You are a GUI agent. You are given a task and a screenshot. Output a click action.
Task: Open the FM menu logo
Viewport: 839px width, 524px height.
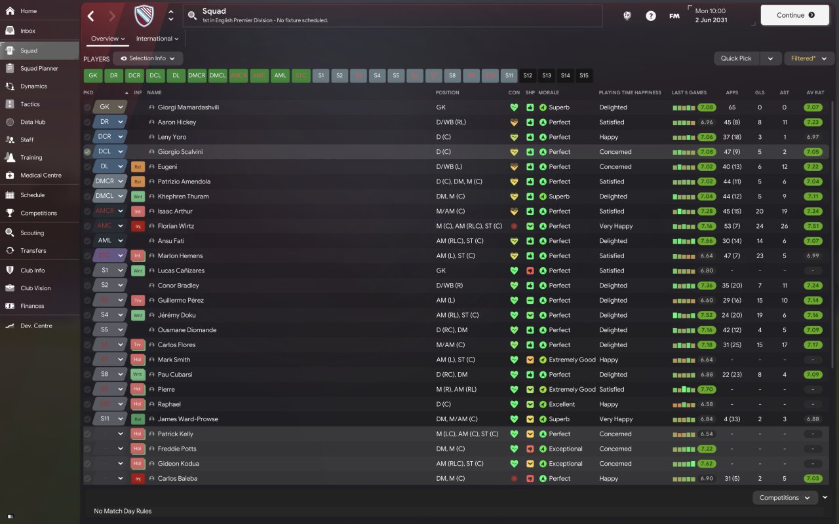tap(674, 16)
